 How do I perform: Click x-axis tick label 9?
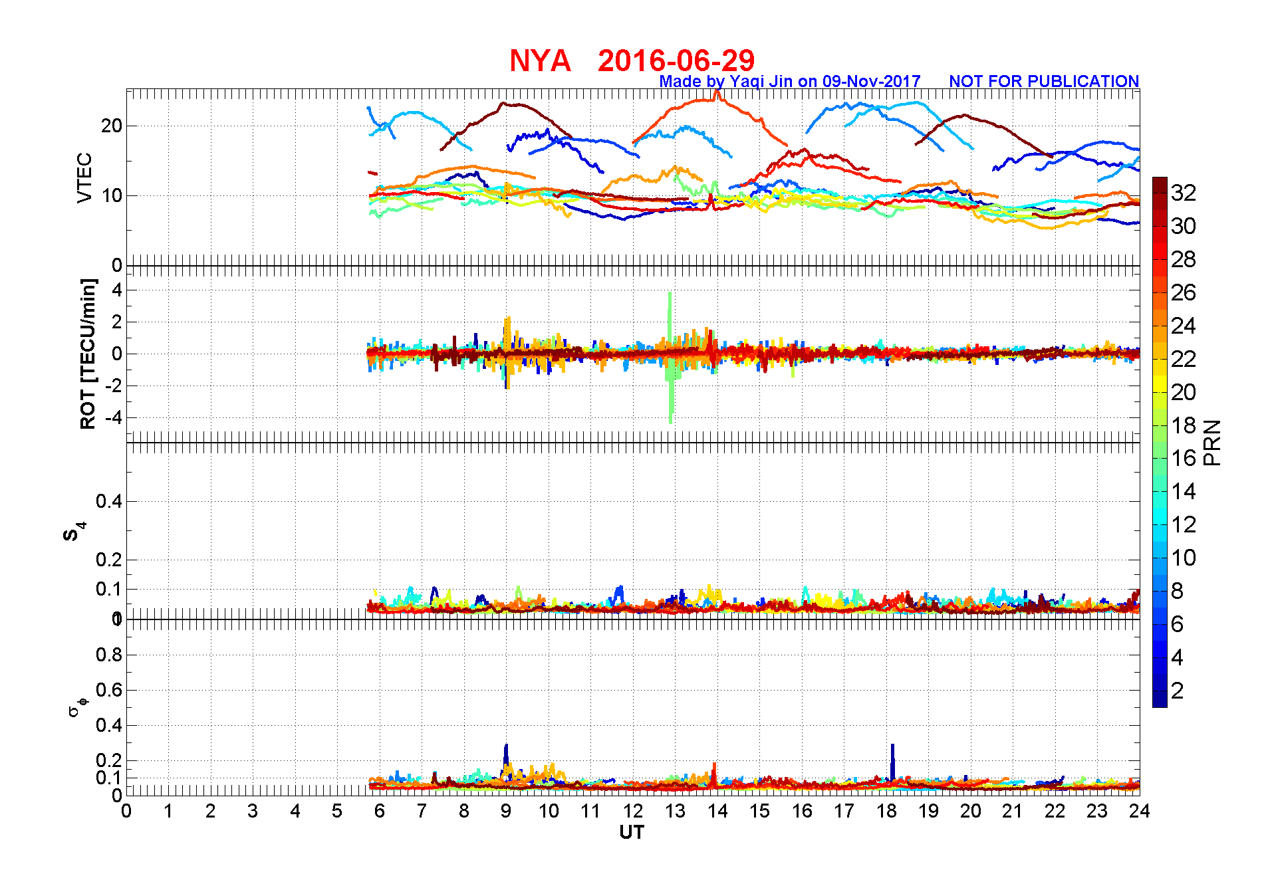506,811
